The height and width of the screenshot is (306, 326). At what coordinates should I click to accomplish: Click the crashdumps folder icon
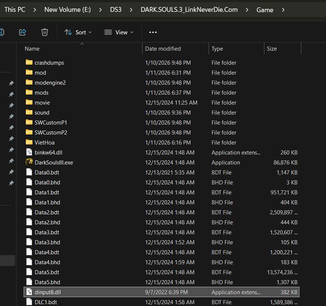click(x=29, y=62)
